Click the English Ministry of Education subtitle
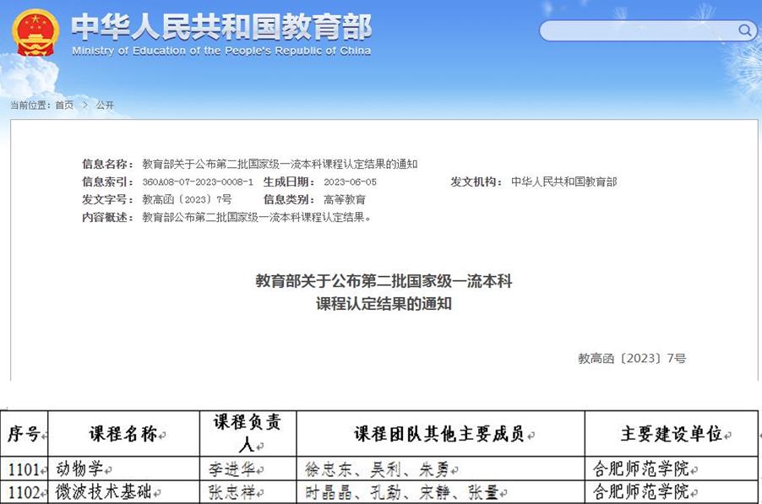The image size is (762, 504). click(x=220, y=51)
